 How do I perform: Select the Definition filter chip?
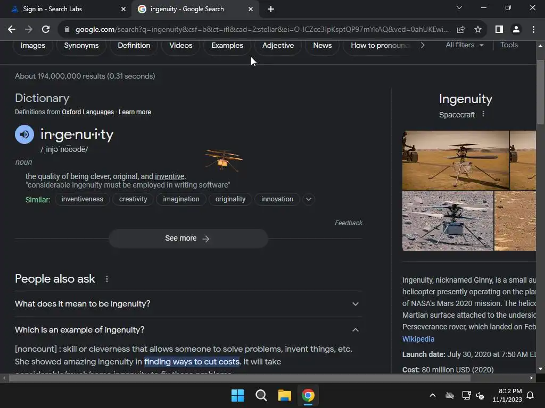click(134, 46)
